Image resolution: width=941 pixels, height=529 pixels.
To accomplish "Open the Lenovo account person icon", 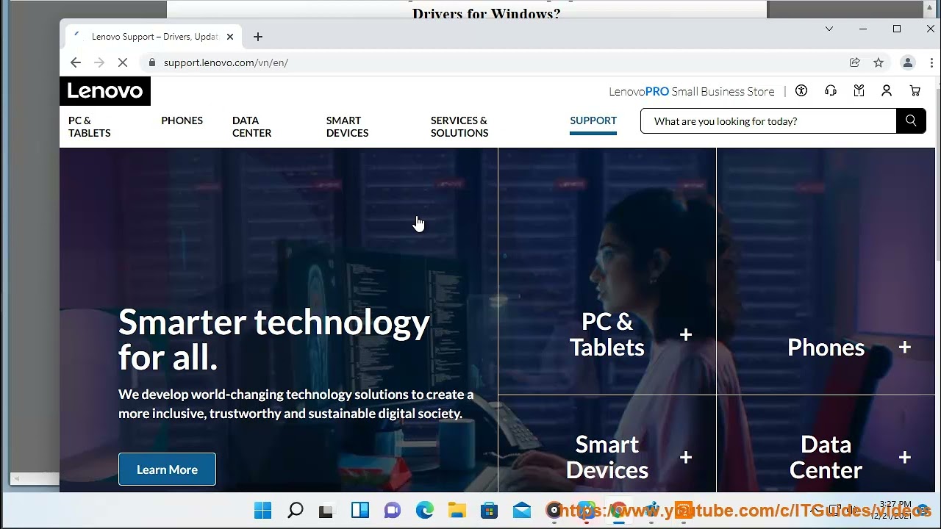I will click(x=887, y=90).
